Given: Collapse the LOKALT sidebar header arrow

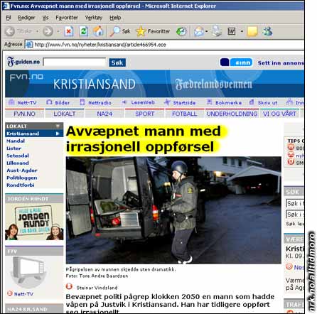Looking at the screenshot, I should click(58, 126).
